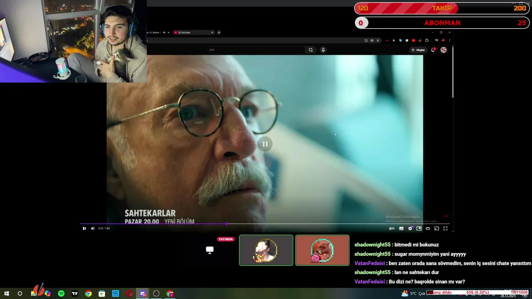Click the webcam overlay in the corner
The height and width of the screenshot is (299, 532).
coord(73,41)
